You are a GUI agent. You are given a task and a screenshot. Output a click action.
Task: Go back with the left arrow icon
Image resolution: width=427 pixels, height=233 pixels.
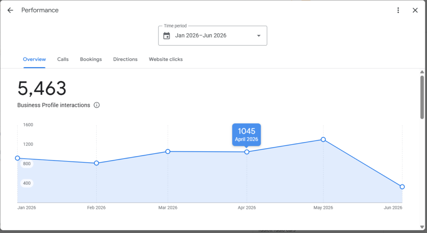(10, 10)
